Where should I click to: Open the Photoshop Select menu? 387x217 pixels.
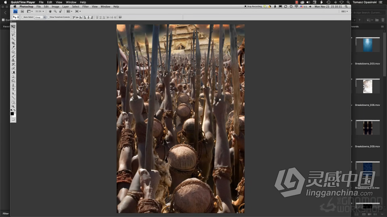tap(75, 7)
